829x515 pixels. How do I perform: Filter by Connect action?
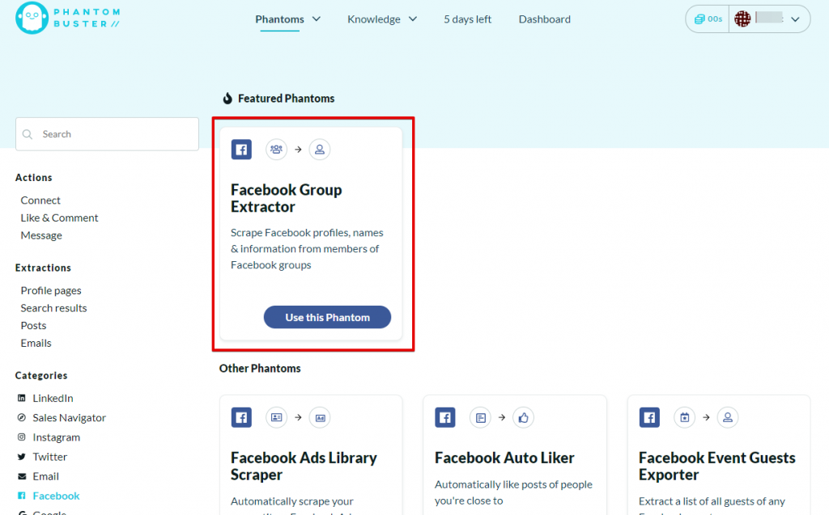point(40,201)
